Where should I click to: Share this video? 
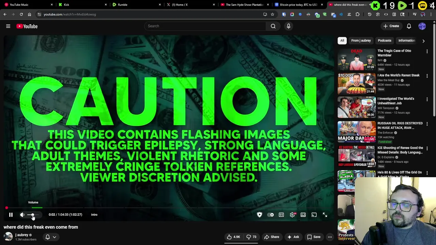pos(271,237)
